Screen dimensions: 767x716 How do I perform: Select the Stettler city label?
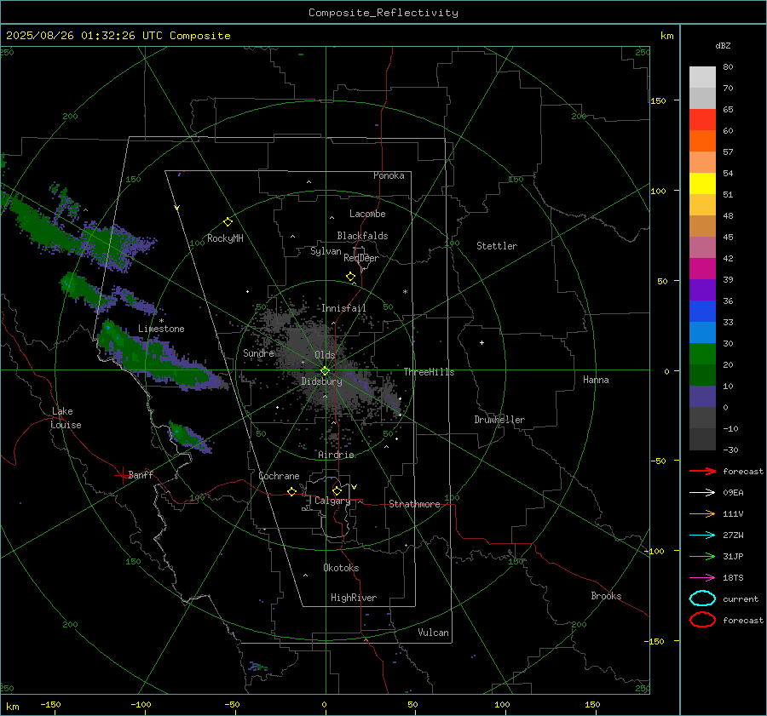(497, 246)
